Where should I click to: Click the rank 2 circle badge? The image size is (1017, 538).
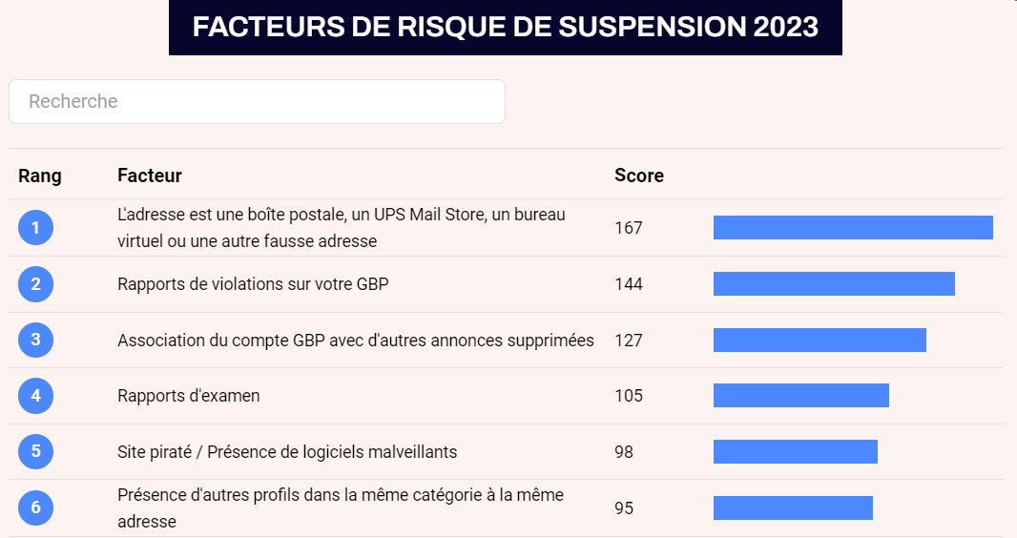[35, 283]
